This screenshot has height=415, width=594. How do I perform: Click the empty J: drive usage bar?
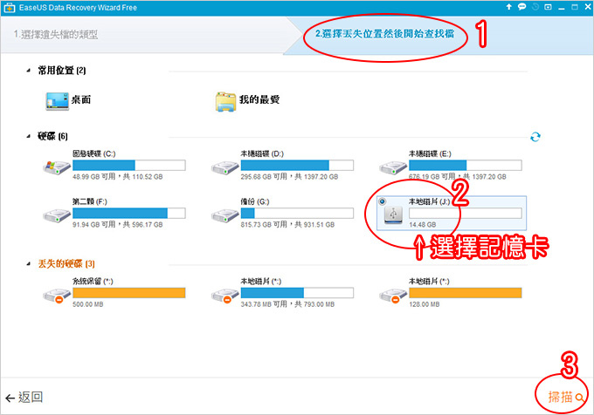click(x=466, y=214)
